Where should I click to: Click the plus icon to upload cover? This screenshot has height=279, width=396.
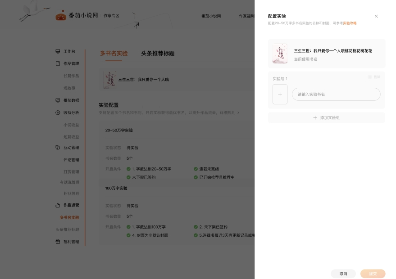[x=280, y=94]
